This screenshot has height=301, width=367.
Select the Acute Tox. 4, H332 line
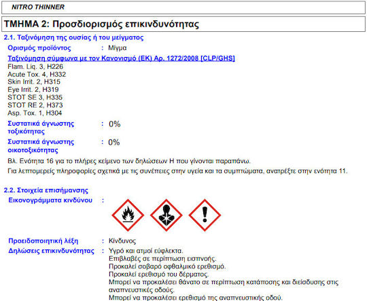pyautogui.click(x=37, y=74)
